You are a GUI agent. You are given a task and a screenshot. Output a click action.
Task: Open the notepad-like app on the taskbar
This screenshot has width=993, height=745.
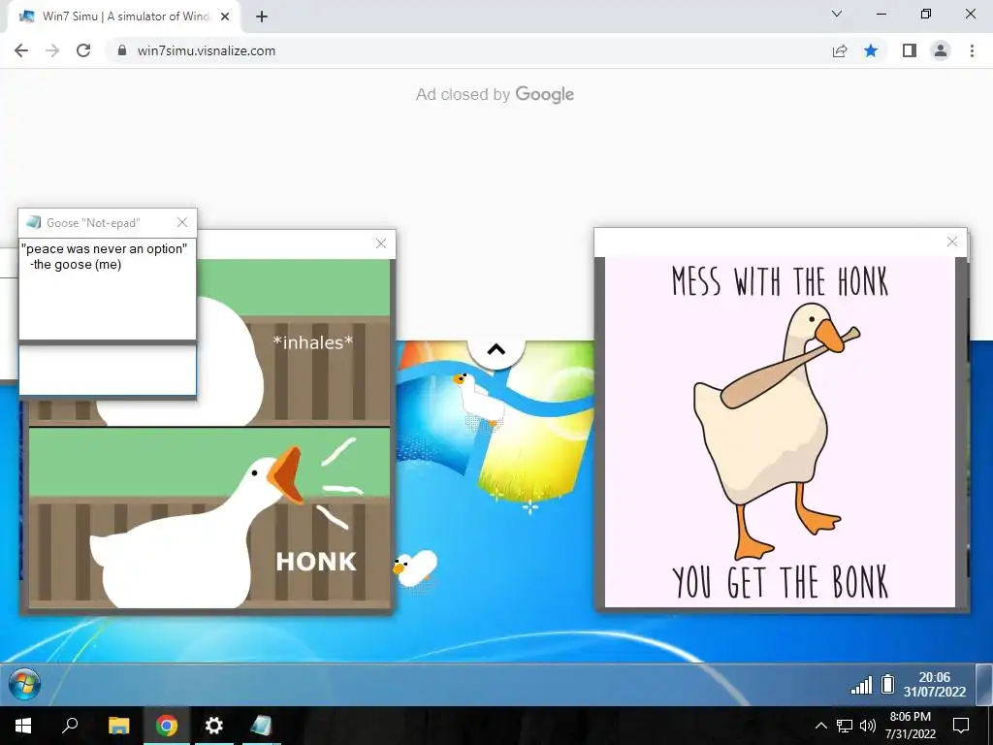tap(261, 726)
